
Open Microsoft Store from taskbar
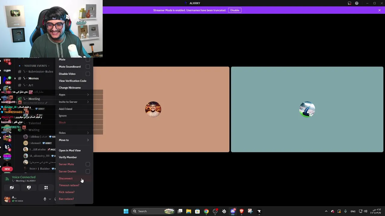point(197,211)
